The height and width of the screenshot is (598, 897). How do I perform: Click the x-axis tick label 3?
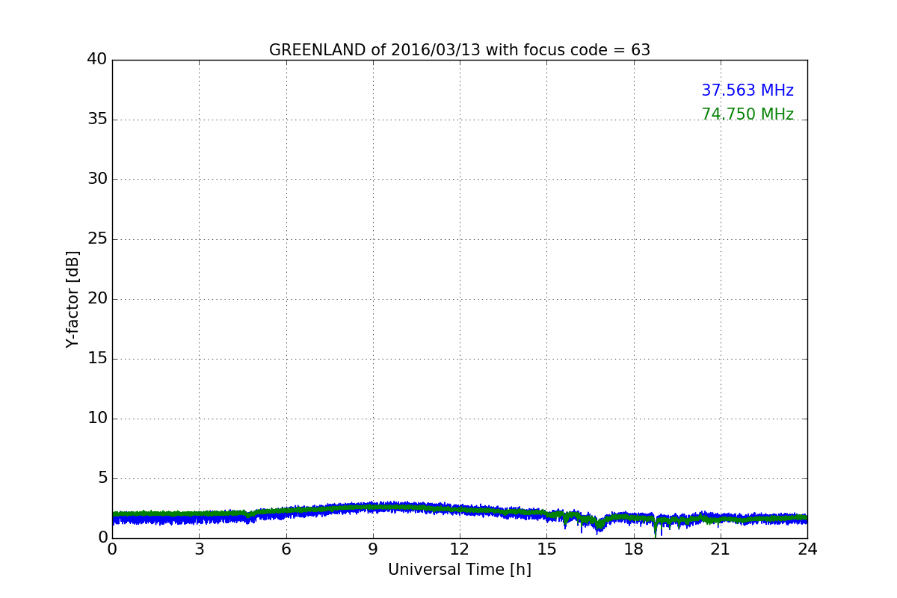click(199, 549)
